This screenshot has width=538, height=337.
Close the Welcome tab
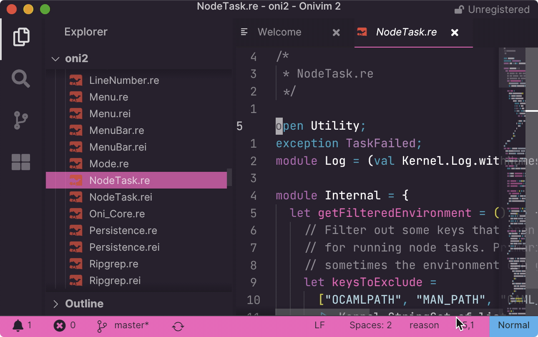tap(336, 33)
